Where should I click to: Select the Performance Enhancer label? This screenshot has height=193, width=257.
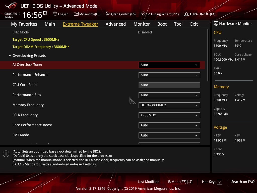coord(31,75)
